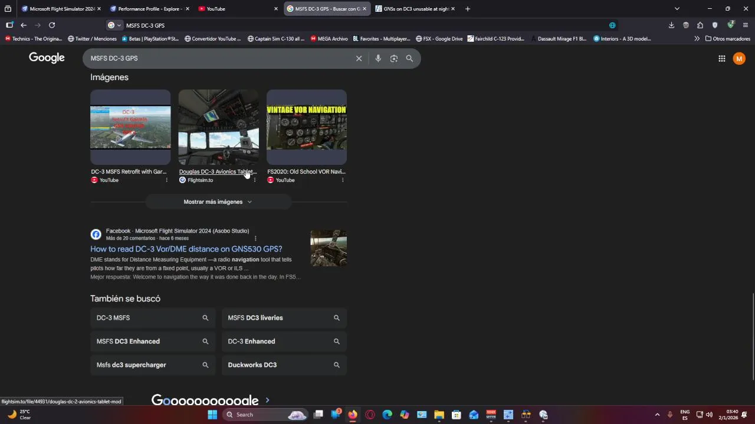Open DC-3 MSFS Retrofit with Garmin title
The image size is (755, 424).
[x=129, y=171]
